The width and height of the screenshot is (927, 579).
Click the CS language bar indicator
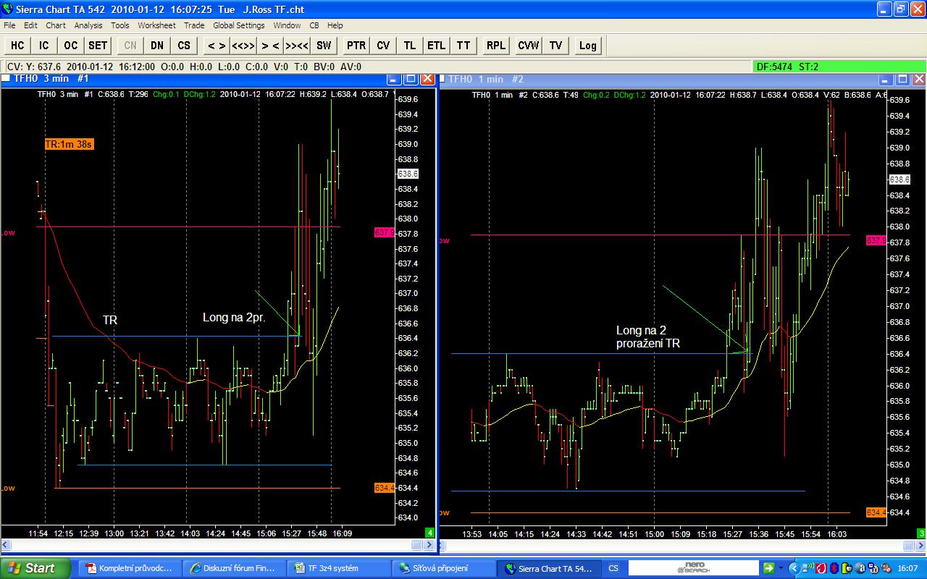(613, 568)
